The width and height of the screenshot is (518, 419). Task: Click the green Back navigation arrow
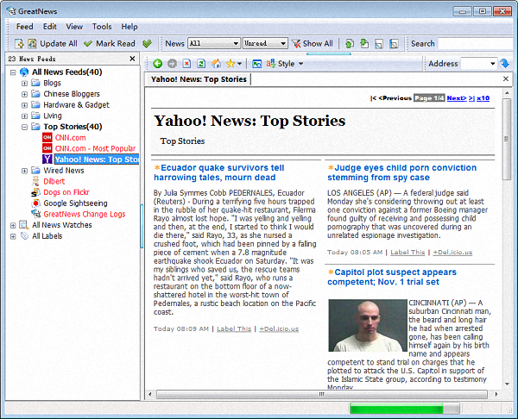pyautogui.click(x=158, y=64)
